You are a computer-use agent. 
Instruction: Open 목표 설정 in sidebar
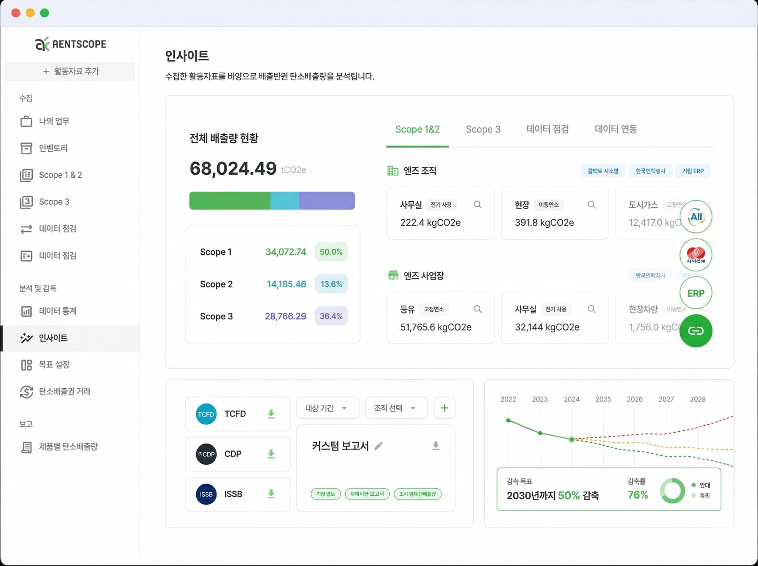tap(54, 365)
